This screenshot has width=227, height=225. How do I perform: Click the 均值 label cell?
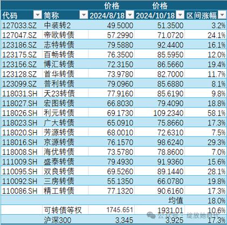tap(160, 200)
